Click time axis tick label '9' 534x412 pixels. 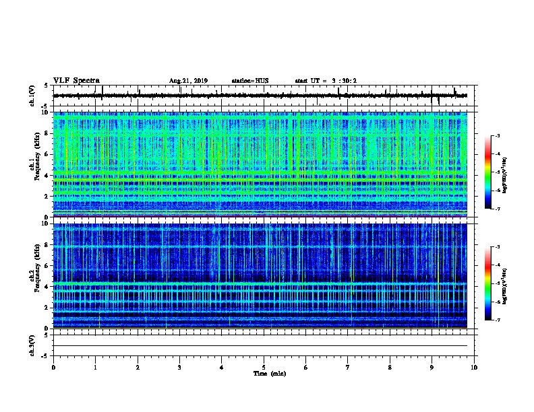(x=432, y=368)
